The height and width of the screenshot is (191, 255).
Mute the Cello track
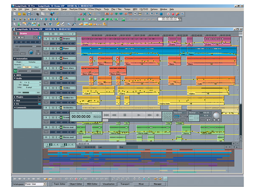click(x=53, y=78)
